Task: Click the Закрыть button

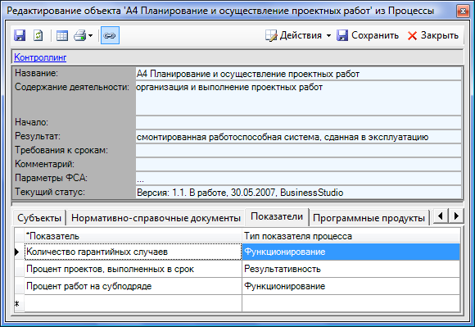Action: [433, 35]
